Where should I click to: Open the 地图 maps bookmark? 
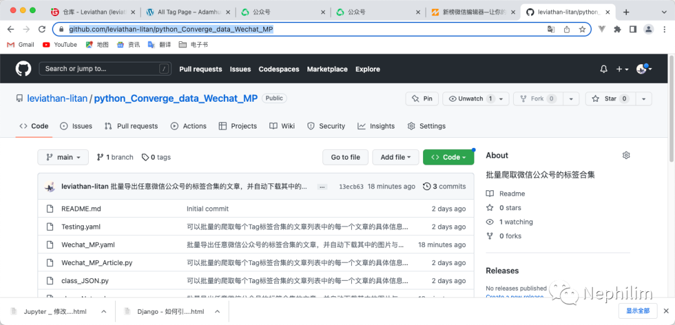(x=97, y=44)
